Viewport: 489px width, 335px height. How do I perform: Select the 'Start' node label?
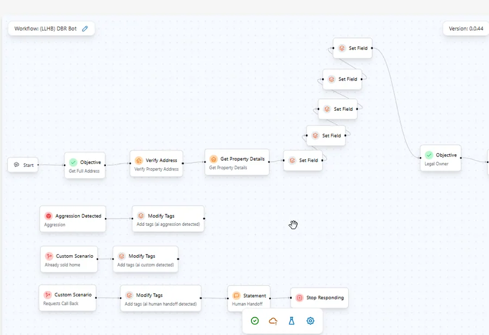click(28, 165)
